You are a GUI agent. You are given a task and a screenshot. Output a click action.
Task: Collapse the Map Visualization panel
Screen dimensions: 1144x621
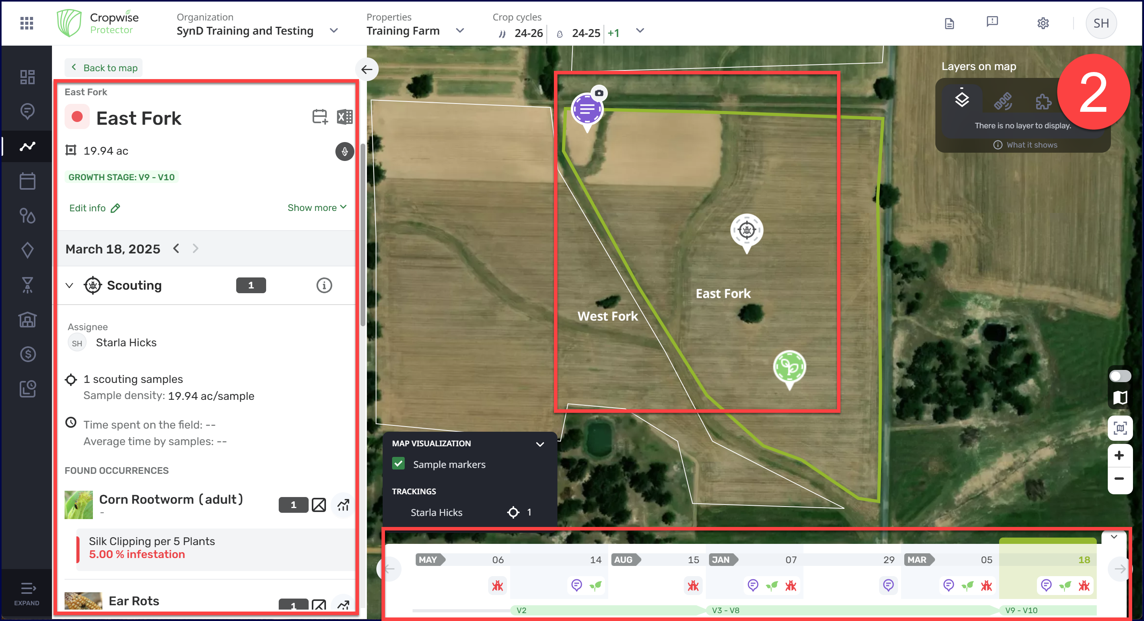[x=540, y=444]
